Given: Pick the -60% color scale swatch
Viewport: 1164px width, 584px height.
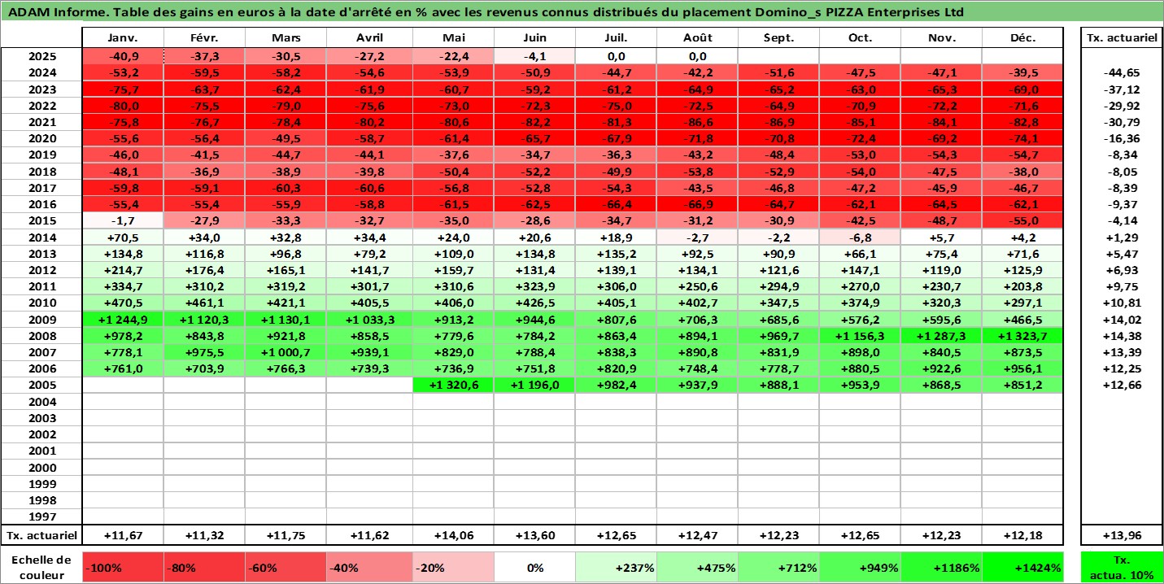Looking at the screenshot, I should (x=286, y=567).
